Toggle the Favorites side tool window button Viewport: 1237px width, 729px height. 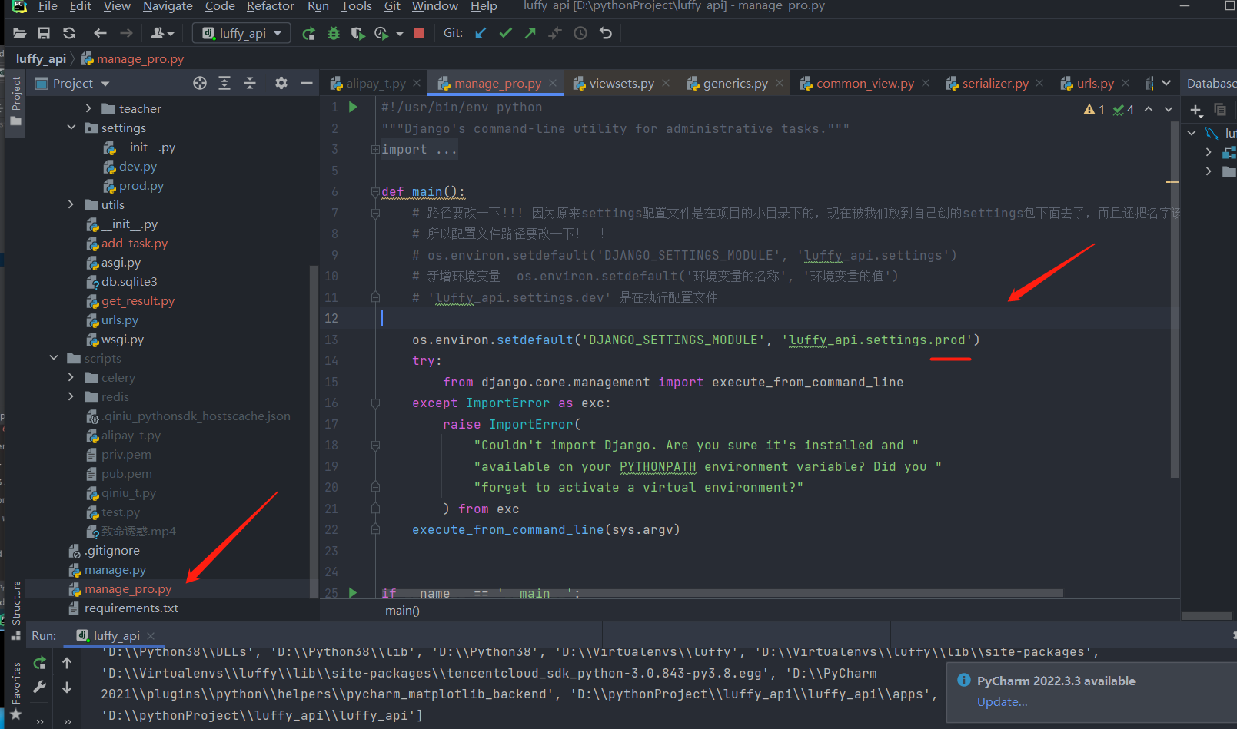coord(15,691)
